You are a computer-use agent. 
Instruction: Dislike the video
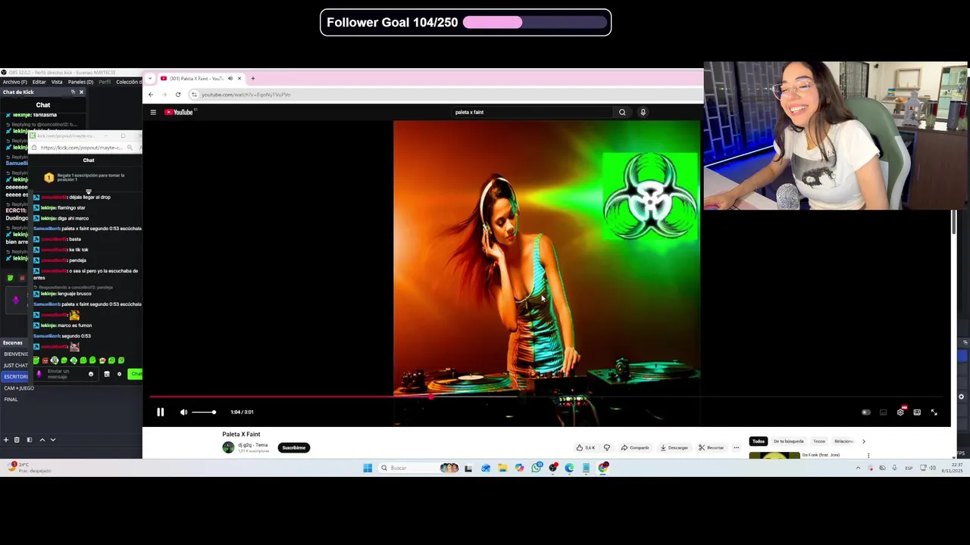tap(606, 447)
